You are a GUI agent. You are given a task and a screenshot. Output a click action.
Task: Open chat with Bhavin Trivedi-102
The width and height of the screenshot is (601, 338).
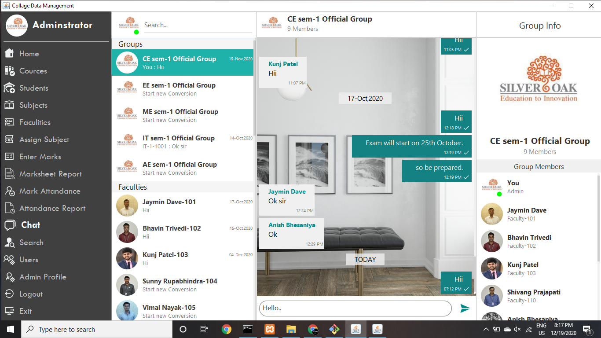tap(183, 232)
